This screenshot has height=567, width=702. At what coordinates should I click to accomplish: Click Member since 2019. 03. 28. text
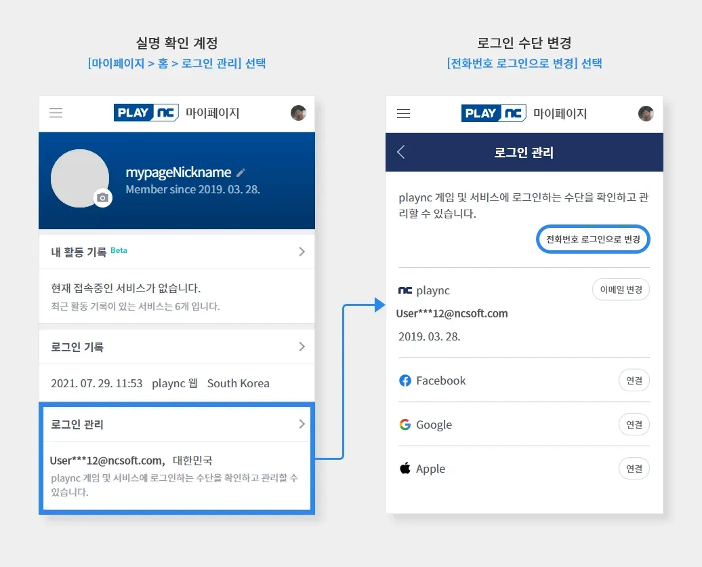(193, 190)
